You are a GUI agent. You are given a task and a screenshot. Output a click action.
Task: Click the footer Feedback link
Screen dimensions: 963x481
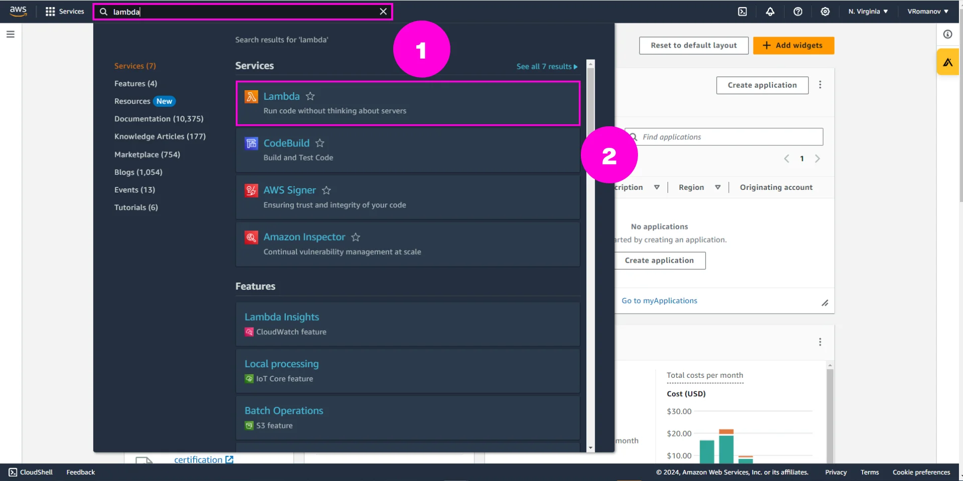(80, 472)
